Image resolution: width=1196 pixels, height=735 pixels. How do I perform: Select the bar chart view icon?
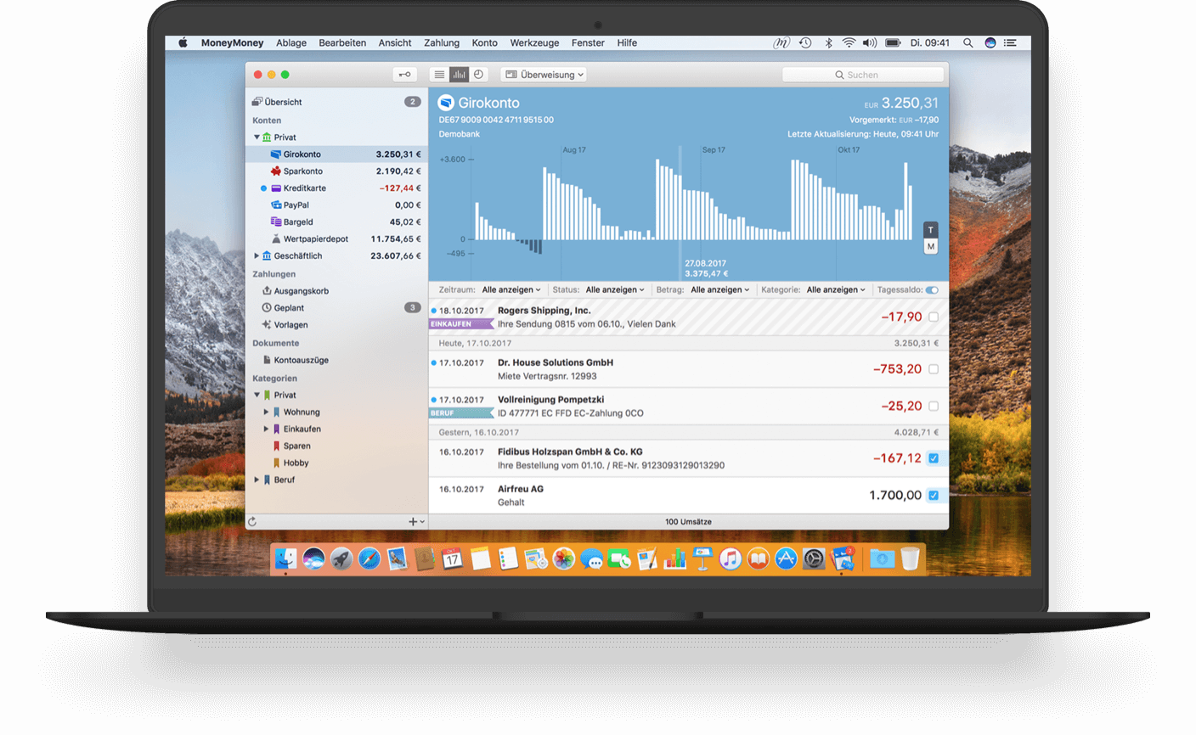point(459,75)
